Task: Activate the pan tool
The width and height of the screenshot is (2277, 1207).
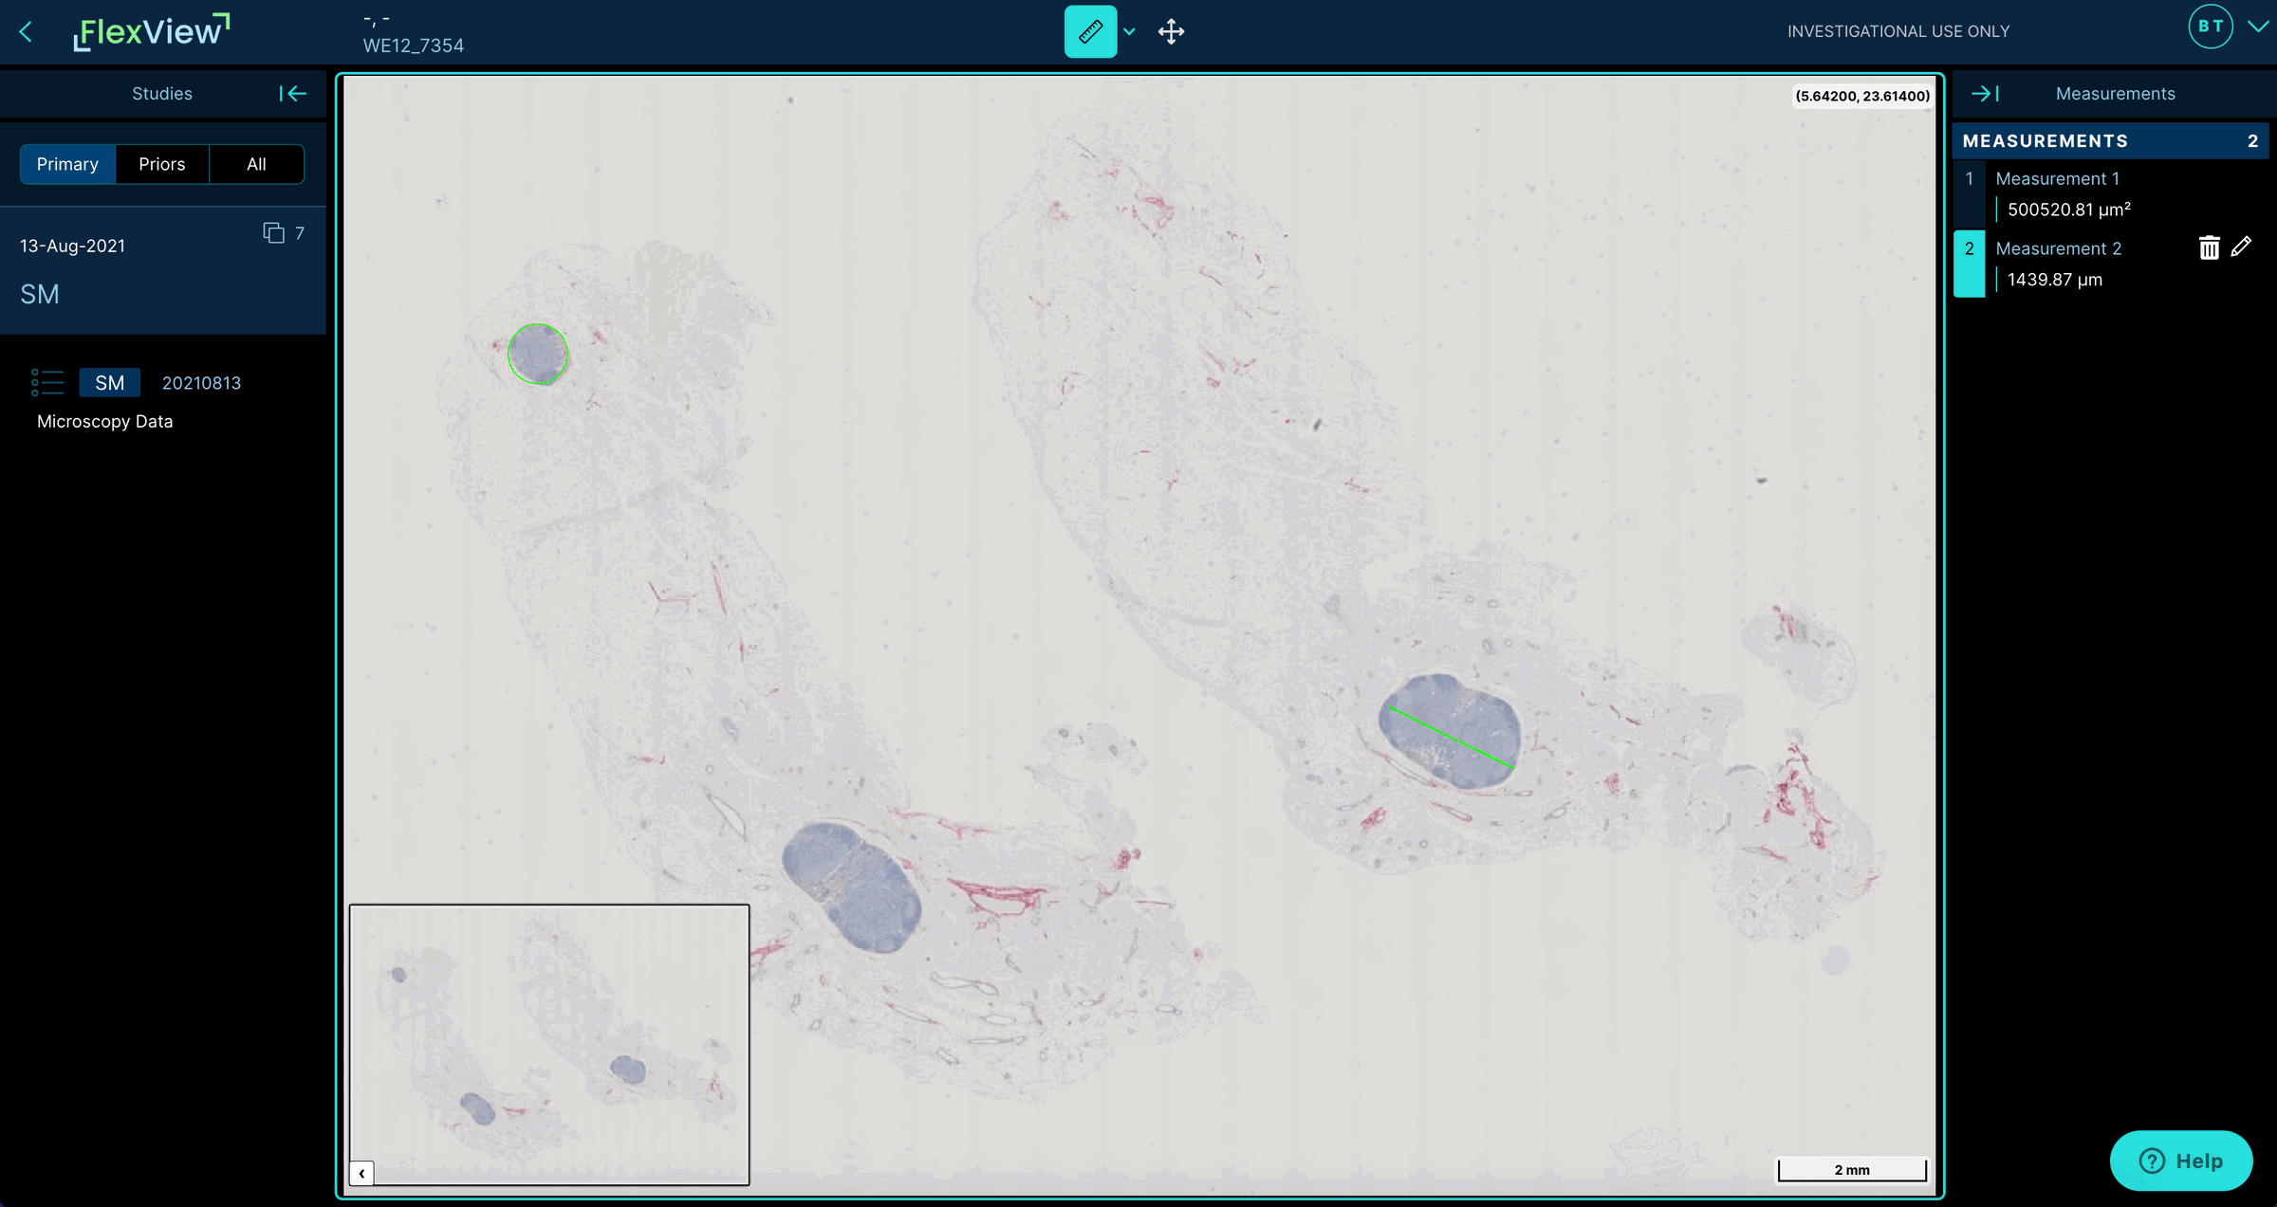Action: 1172,31
